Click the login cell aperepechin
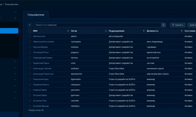Screen dimensions: 196x117 click(x=76, y=74)
